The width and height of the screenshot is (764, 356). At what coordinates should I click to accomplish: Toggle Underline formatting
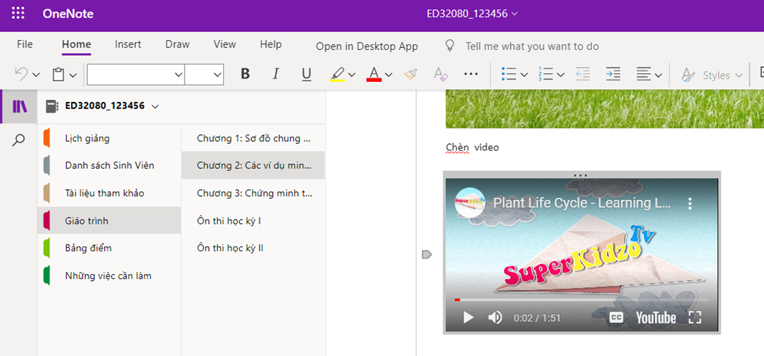coord(306,74)
